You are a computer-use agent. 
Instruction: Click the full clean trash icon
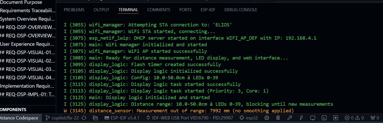(278, 118)
